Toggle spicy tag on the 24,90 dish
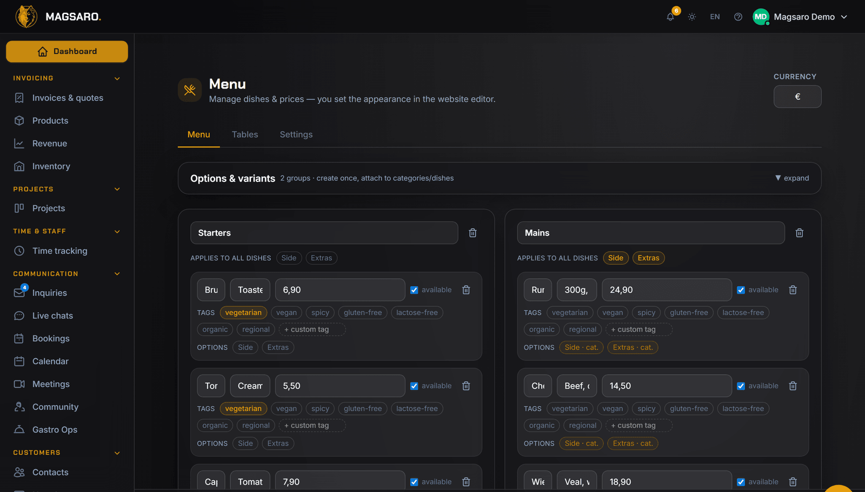The width and height of the screenshot is (865, 492). tap(646, 313)
